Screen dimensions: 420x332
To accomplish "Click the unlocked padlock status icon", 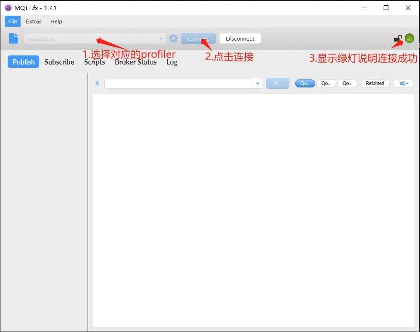I will tap(398, 39).
